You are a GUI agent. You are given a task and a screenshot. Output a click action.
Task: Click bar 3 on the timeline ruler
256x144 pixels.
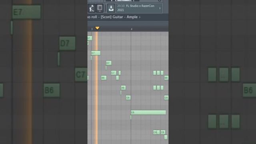(92, 29)
